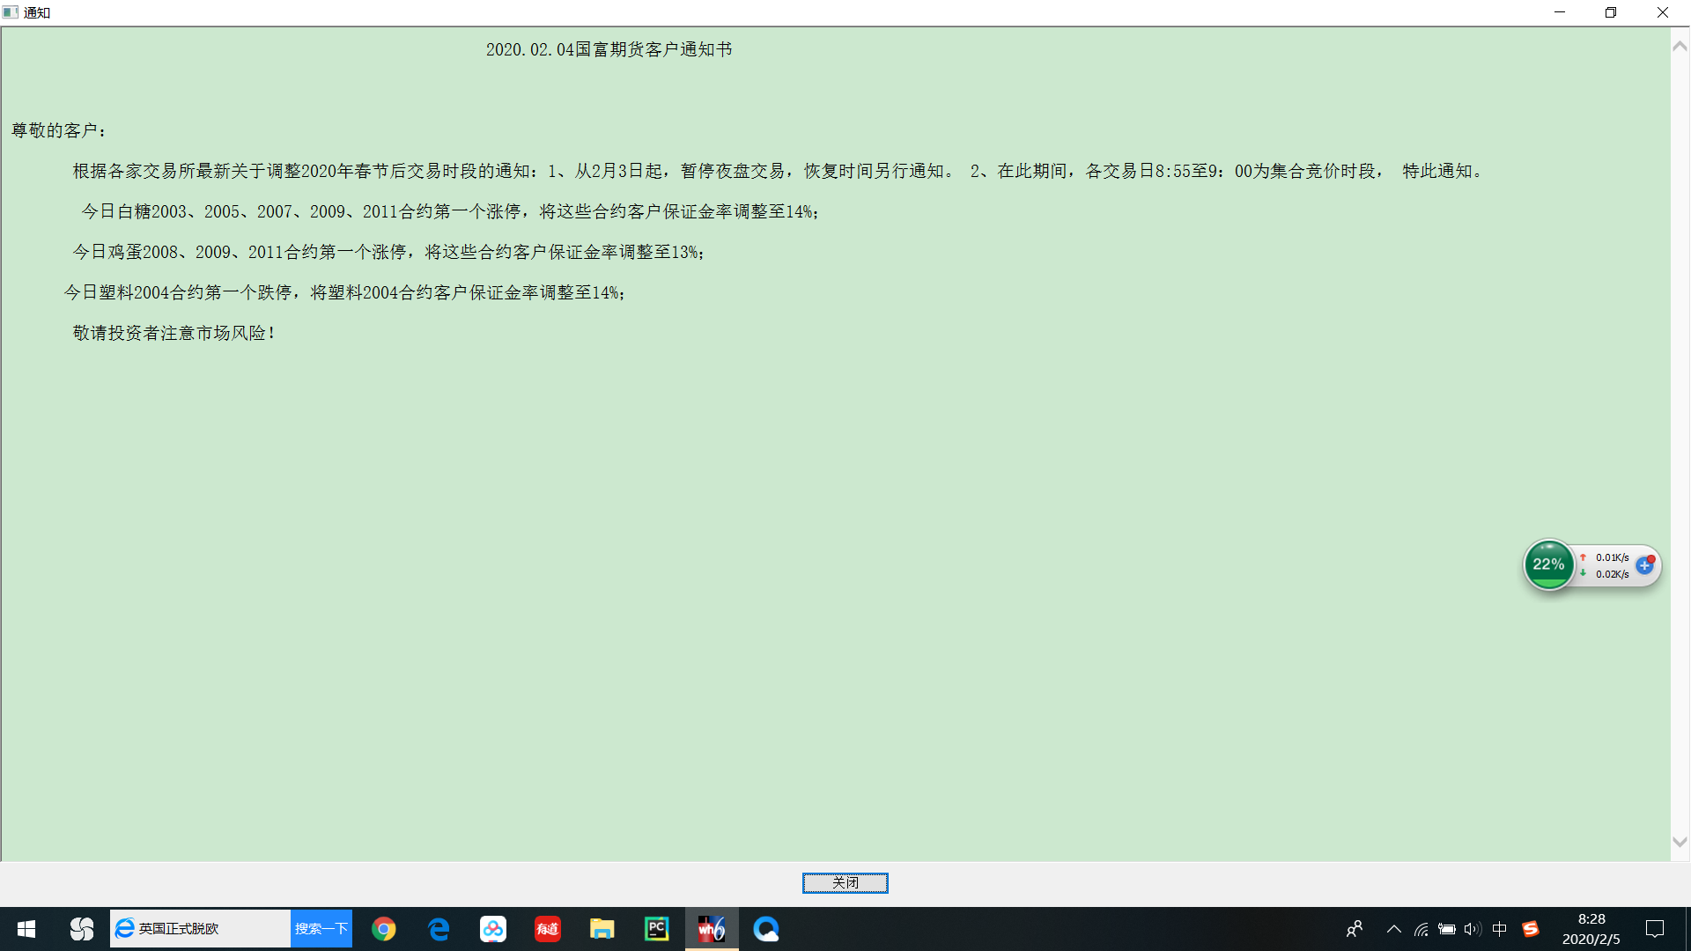Open the Action Center panel

click(1654, 929)
